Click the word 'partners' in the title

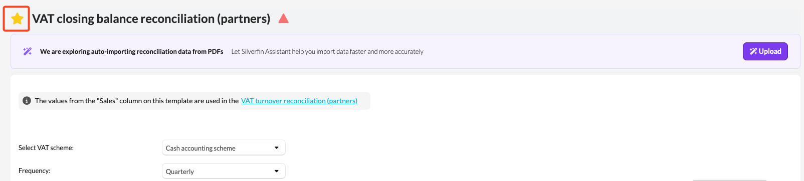(244, 19)
